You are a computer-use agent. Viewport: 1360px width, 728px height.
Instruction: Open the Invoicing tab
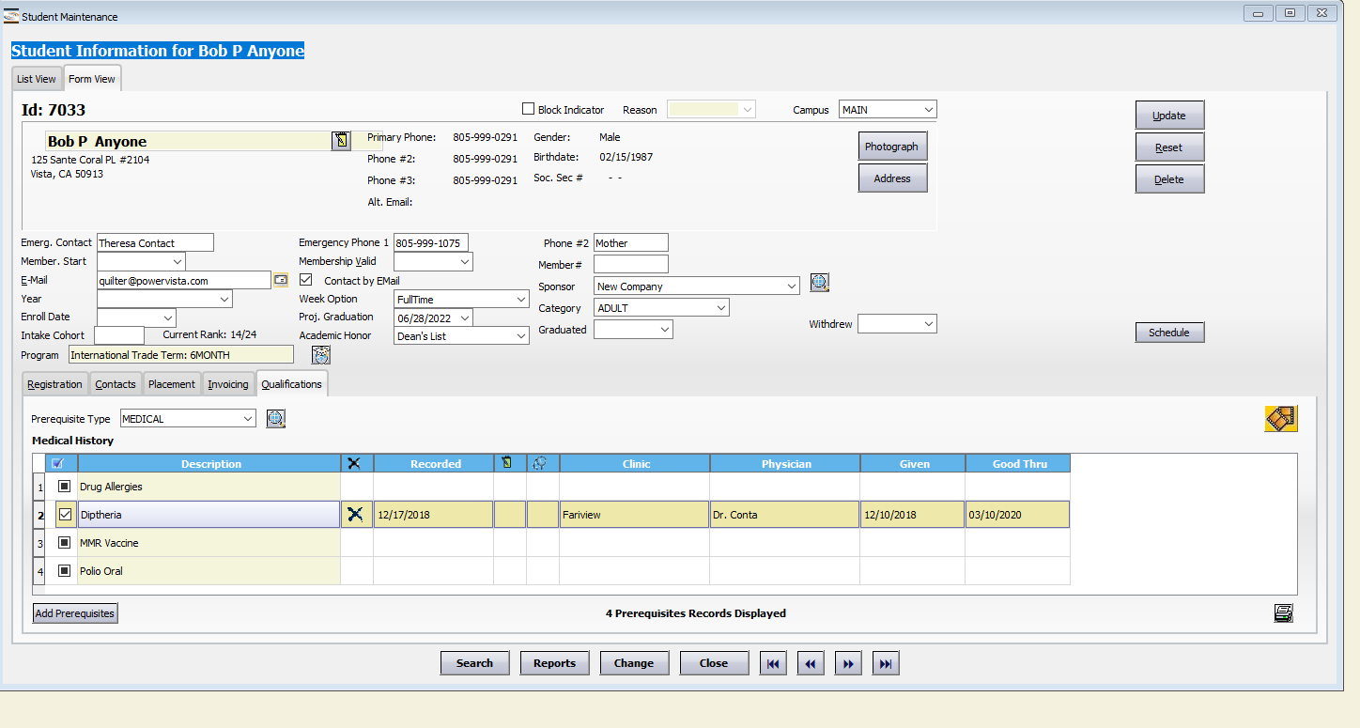click(x=228, y=384)
